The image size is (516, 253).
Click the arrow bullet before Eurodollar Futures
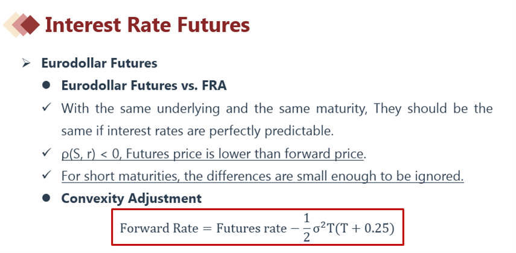point(25,63)
